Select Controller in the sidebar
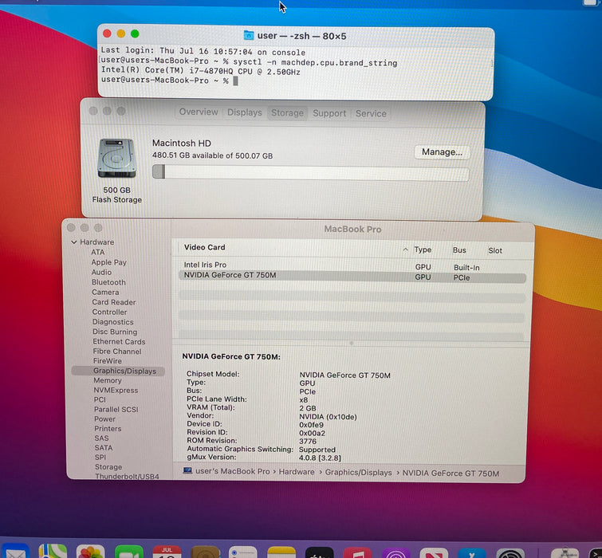 pyautogui.click(x=109, y=312)
